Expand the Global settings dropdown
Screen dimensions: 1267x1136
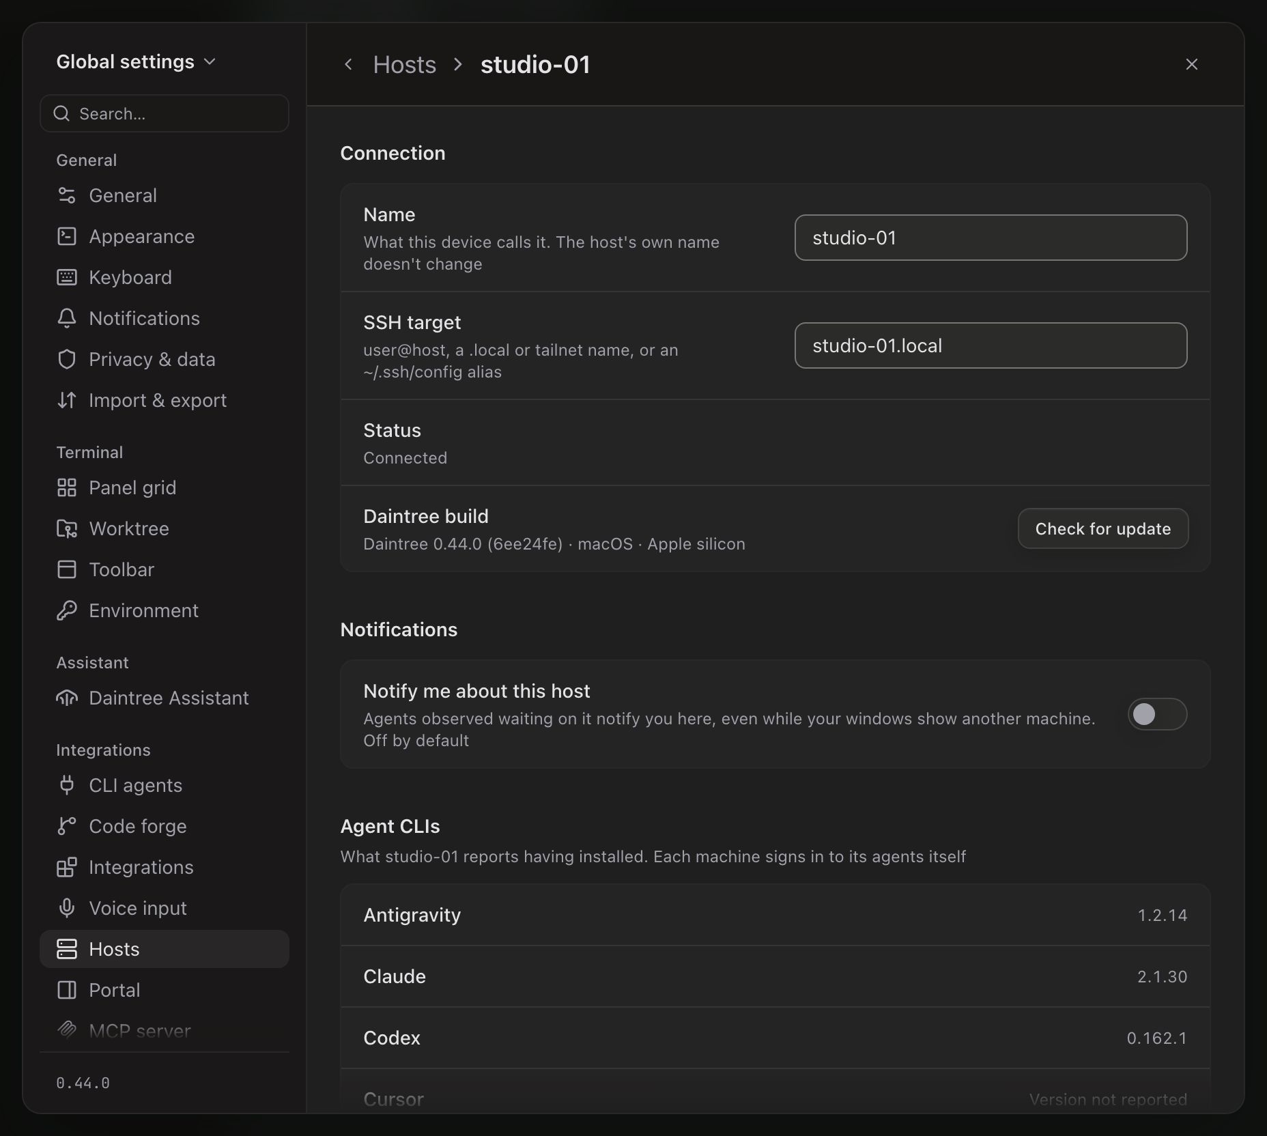pos(137,61)
